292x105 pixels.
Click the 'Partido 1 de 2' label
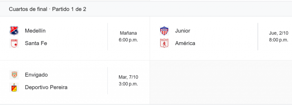69,9
